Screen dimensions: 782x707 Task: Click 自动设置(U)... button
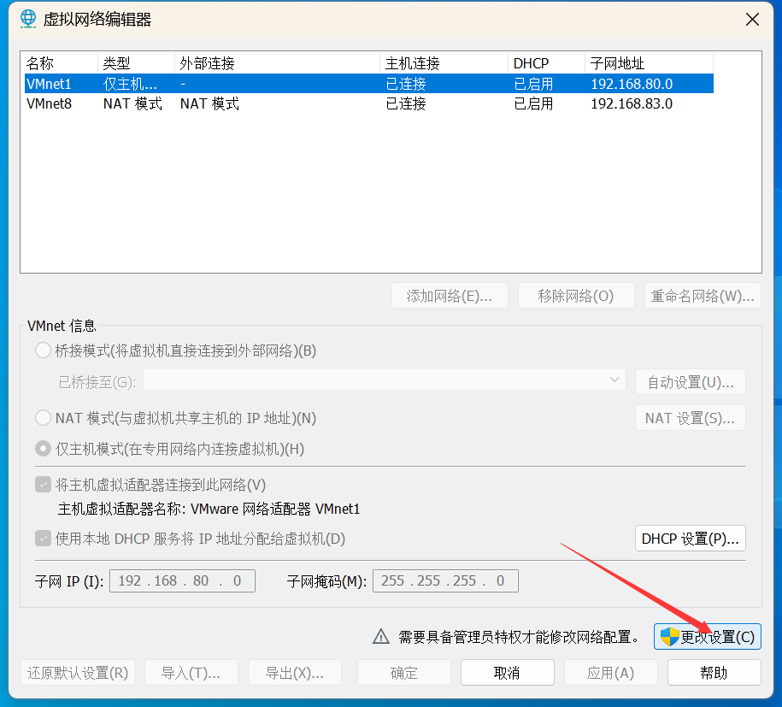(691, 382)
